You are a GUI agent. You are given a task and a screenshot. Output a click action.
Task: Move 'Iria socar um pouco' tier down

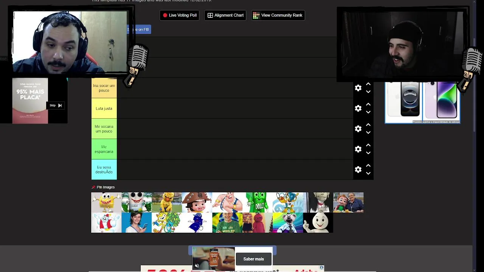click(x=368, y=92)
